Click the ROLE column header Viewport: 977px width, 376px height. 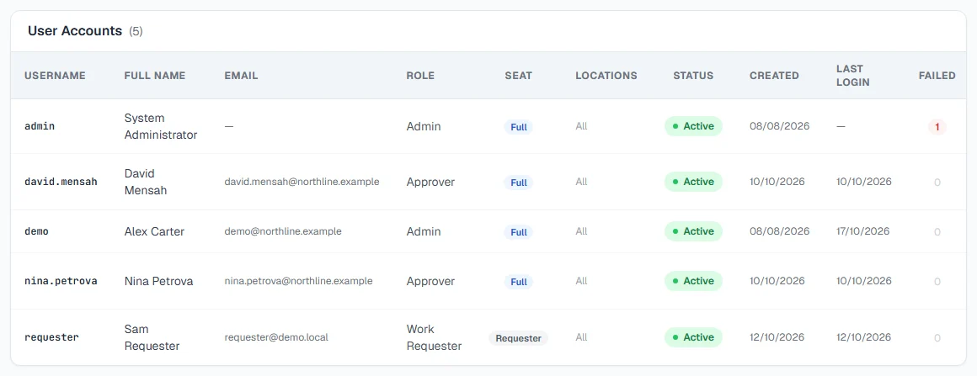click(x=420, y=76)
